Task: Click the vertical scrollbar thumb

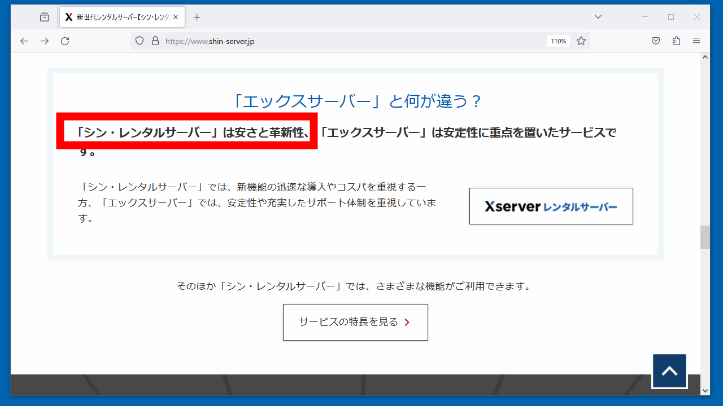Action: point(705,237)
